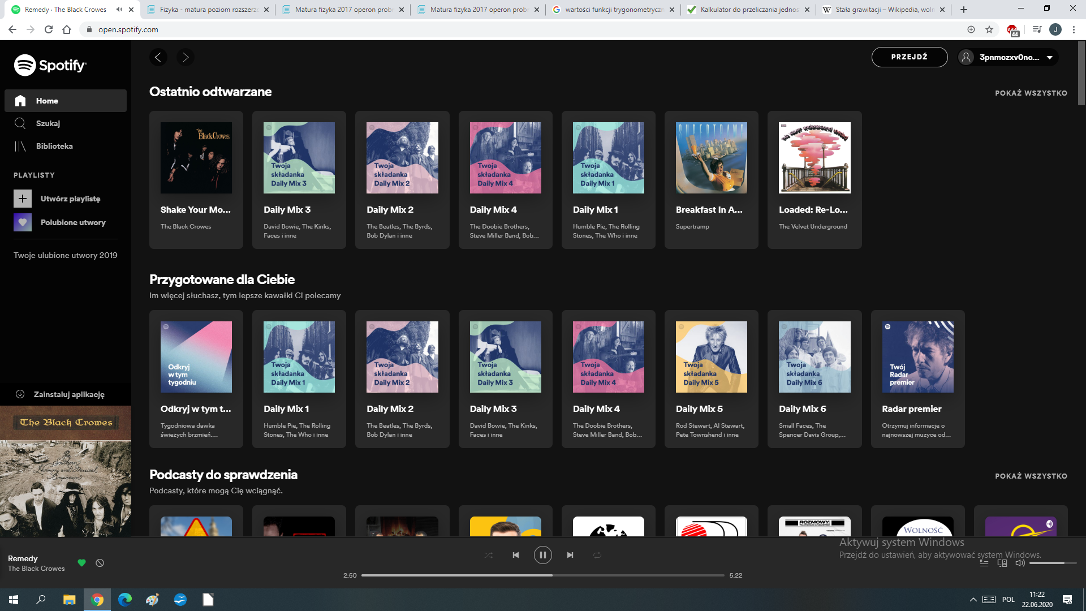This screenshot has width=1086, height=611.
Task: Expand the user account dropdown menu
Action: pos(1008,57)
